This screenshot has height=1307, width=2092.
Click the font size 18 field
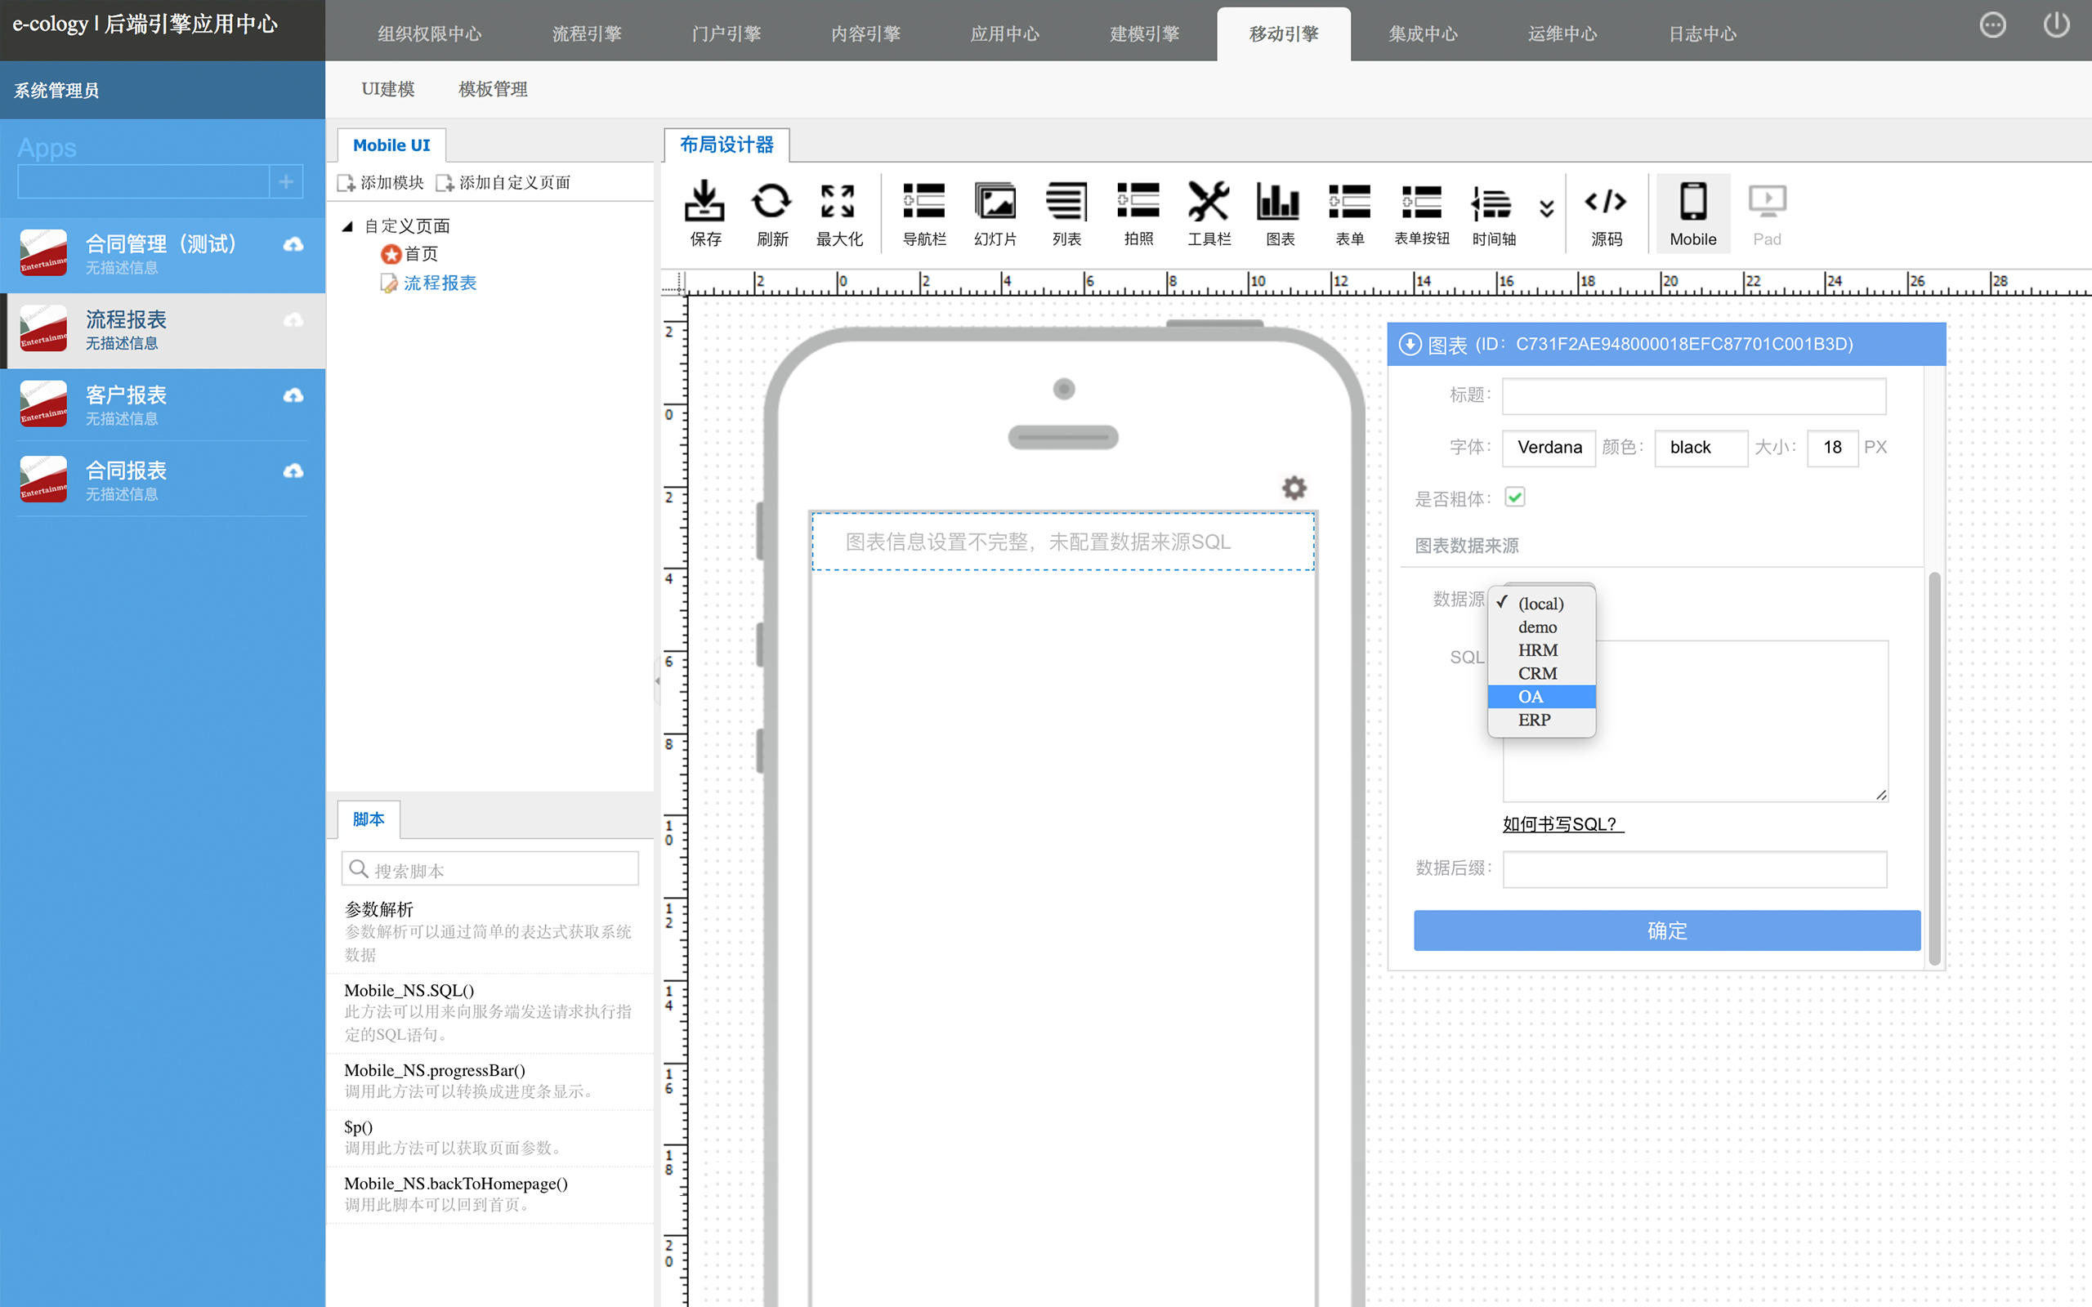1832,448
